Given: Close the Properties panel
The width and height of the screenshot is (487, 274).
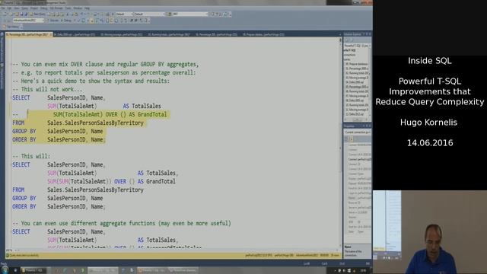Looking at the screenshot, I should click(x=370, y=126).
